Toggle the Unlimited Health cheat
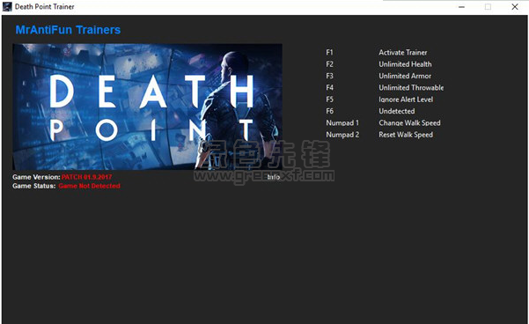 (x=405, y=64)
